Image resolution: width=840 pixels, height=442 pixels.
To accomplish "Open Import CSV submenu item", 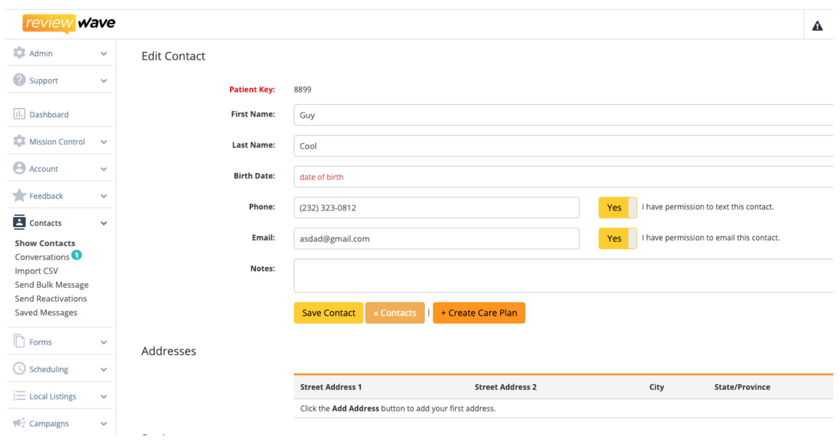I will [36, 271].
